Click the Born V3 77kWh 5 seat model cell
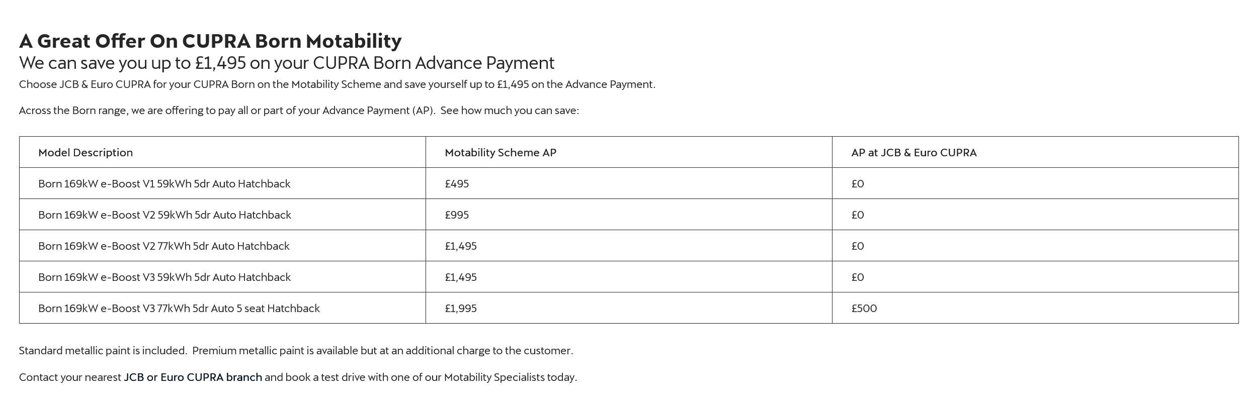Screen dimensions: 1247x401 coord(179,309)
